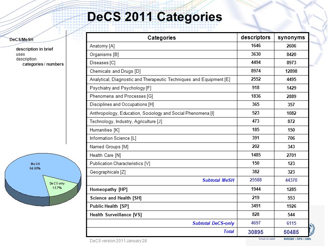Select the 'Humanities [K]' row label

(x=105, y=130)
